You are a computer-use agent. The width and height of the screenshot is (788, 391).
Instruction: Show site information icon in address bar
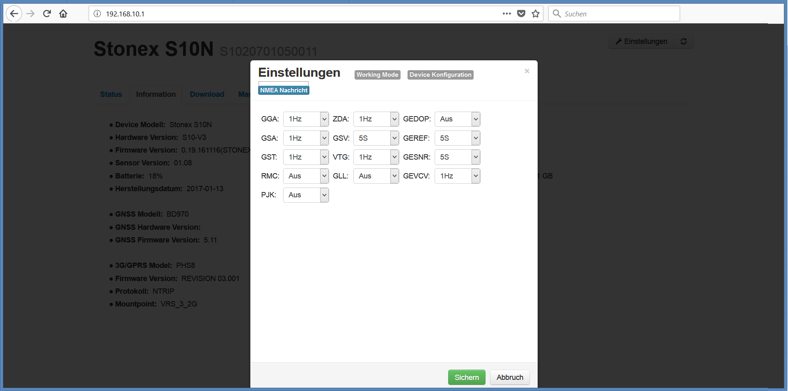(x=97, y=14)
